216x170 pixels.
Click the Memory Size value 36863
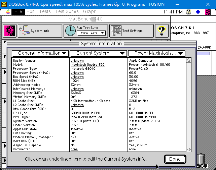point(76,93)
